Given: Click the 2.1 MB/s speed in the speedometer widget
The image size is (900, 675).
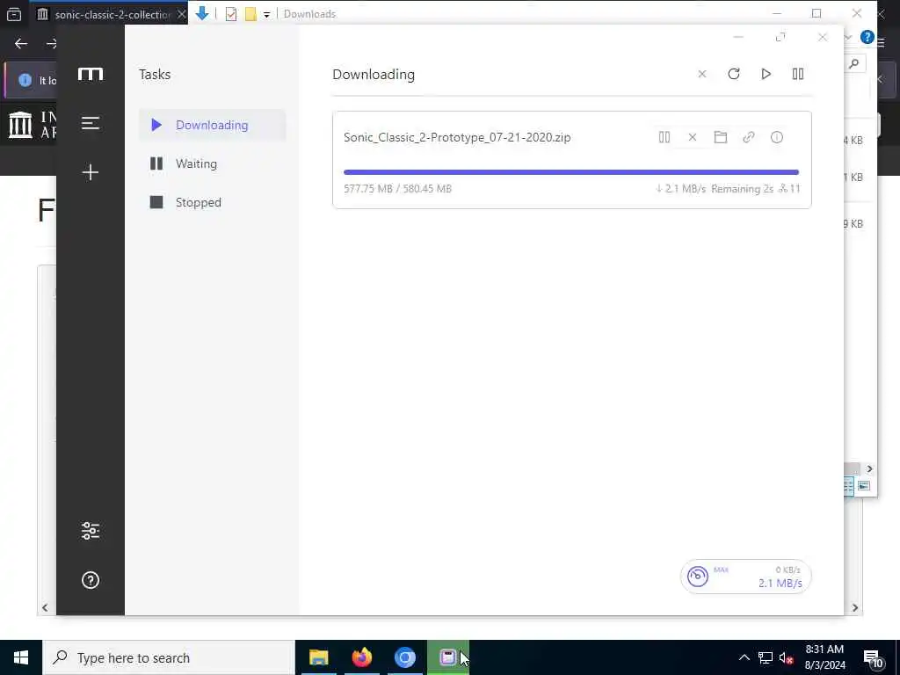Looking at the screenshot, I should [780, 584].
